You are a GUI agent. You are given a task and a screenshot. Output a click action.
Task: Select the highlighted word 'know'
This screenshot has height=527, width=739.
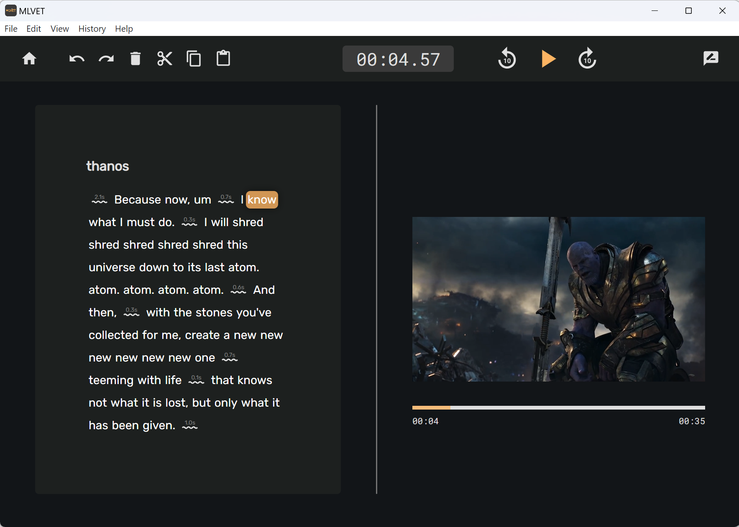click(x=262, y=200)
